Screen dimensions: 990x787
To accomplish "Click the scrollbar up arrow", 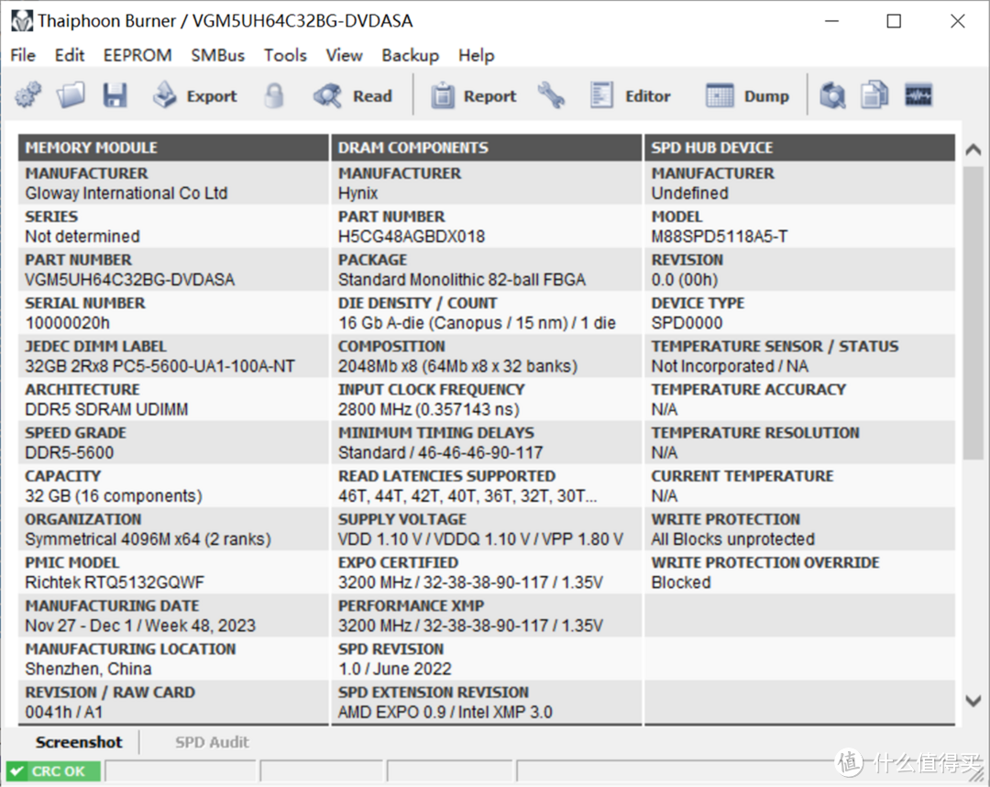I will pos(973,150).
